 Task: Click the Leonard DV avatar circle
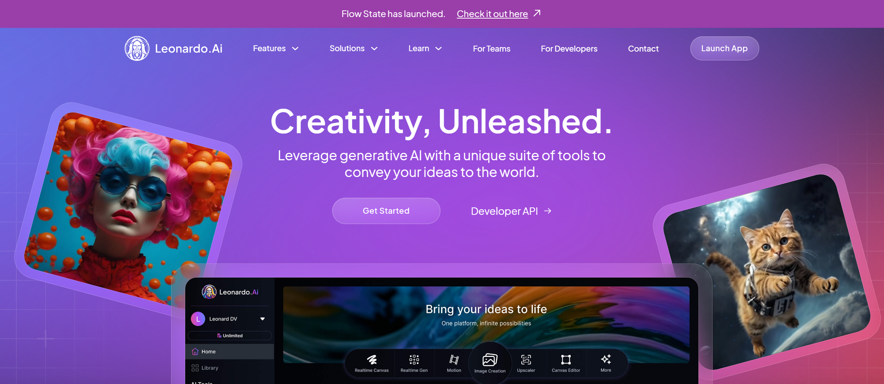coord(198,319)
